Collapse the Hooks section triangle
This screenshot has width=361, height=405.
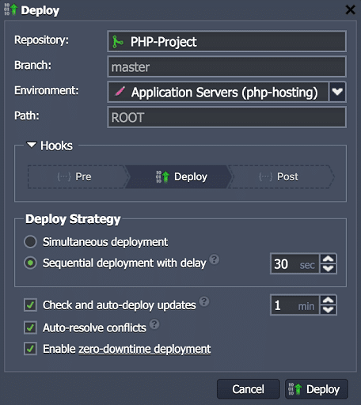tap(32, 145)
